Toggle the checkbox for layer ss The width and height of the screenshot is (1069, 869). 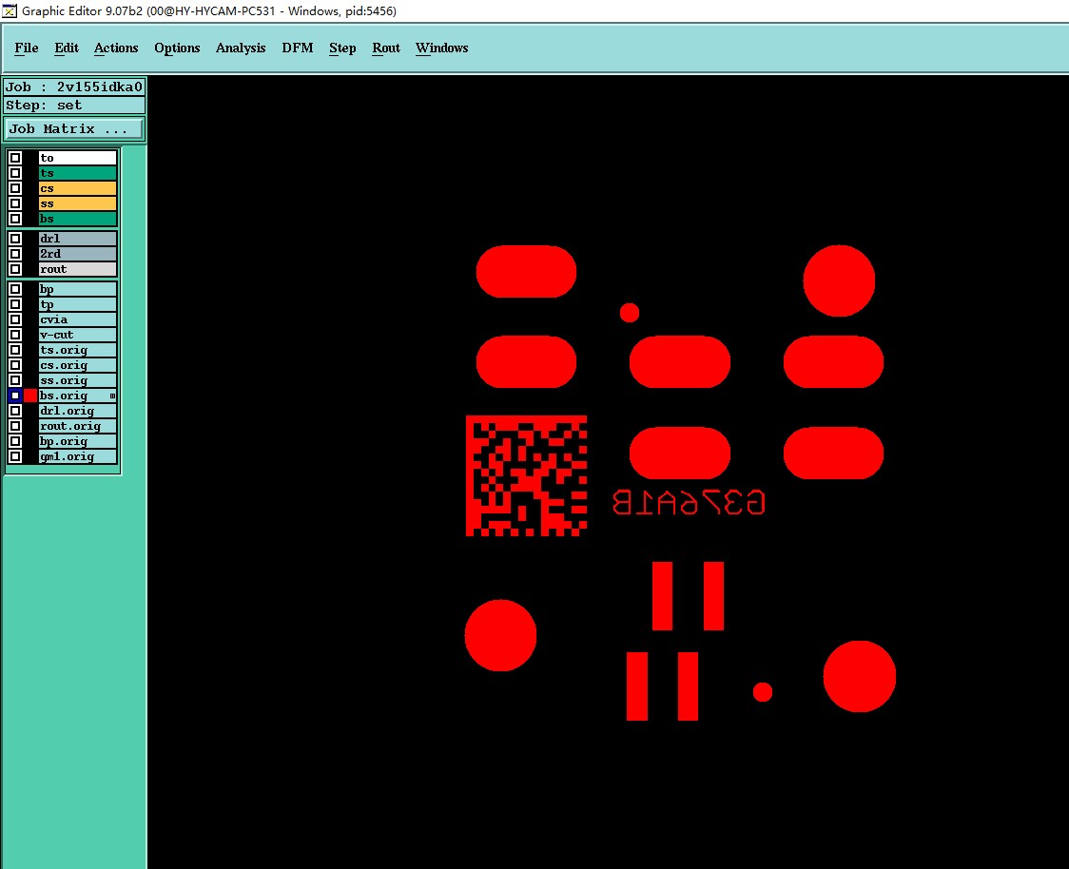point(15,203)
